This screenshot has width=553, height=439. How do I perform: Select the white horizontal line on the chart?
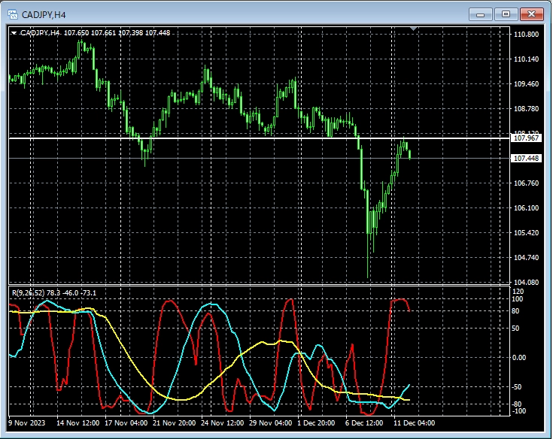coord(226,138)
